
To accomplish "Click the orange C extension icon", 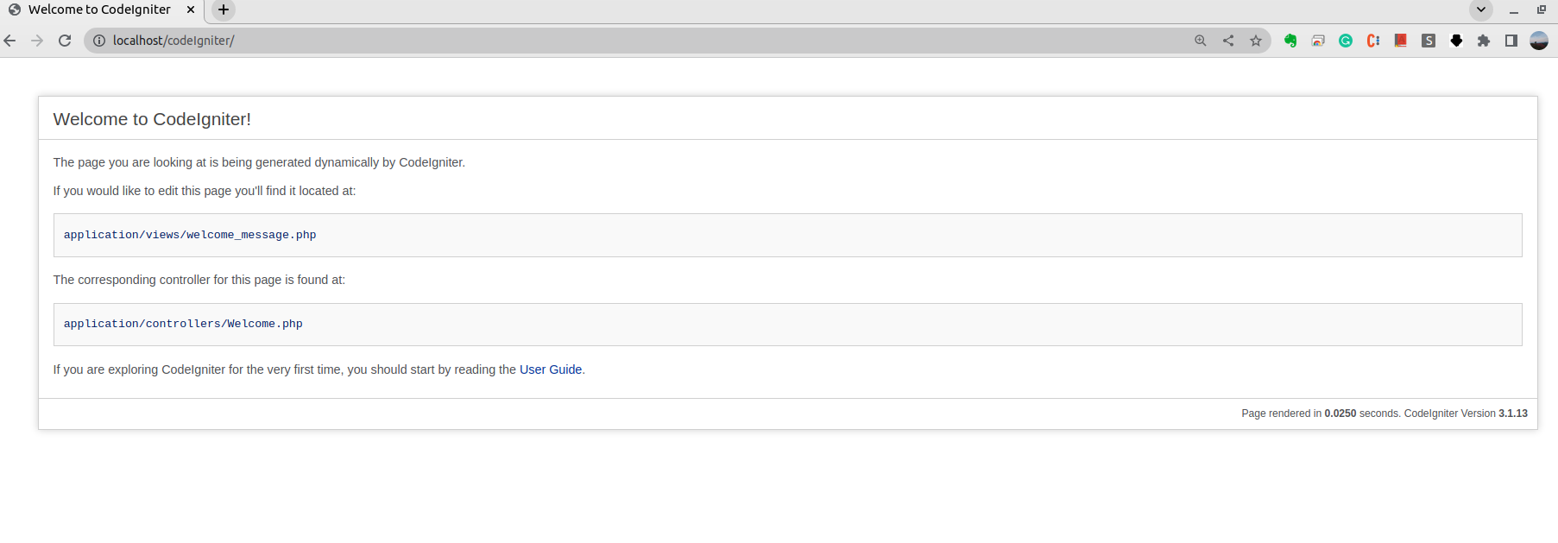I will (x=1373, y=41).
